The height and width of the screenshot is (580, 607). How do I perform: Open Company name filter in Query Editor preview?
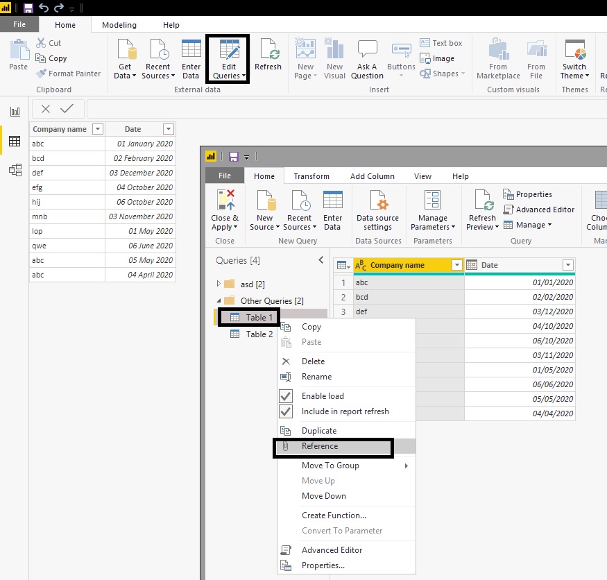457,265
